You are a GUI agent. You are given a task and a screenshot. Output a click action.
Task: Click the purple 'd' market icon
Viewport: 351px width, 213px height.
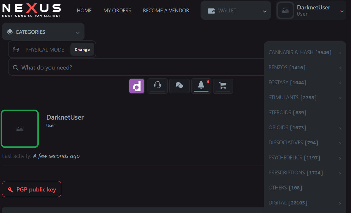click(136, 86)
